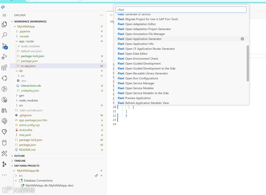Expand the .pipeline folder
Screen dimensions: 266x195
coord(17,31)
